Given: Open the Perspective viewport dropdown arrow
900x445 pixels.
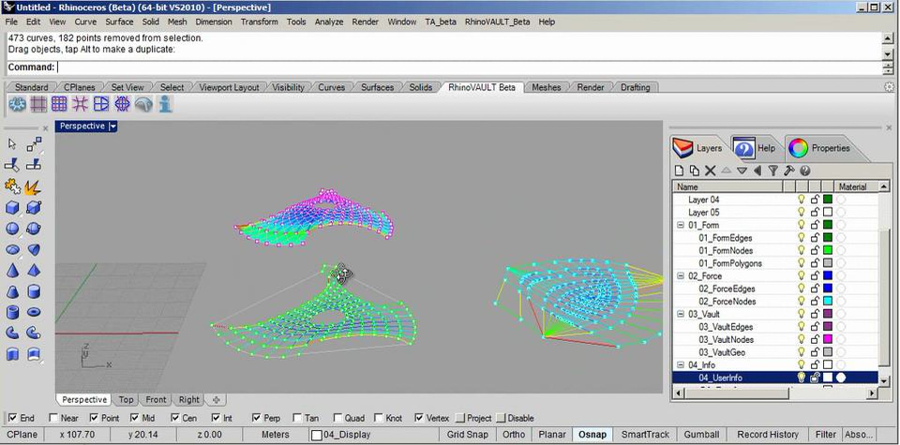Looking at the screenshot, I should [113, 126].
